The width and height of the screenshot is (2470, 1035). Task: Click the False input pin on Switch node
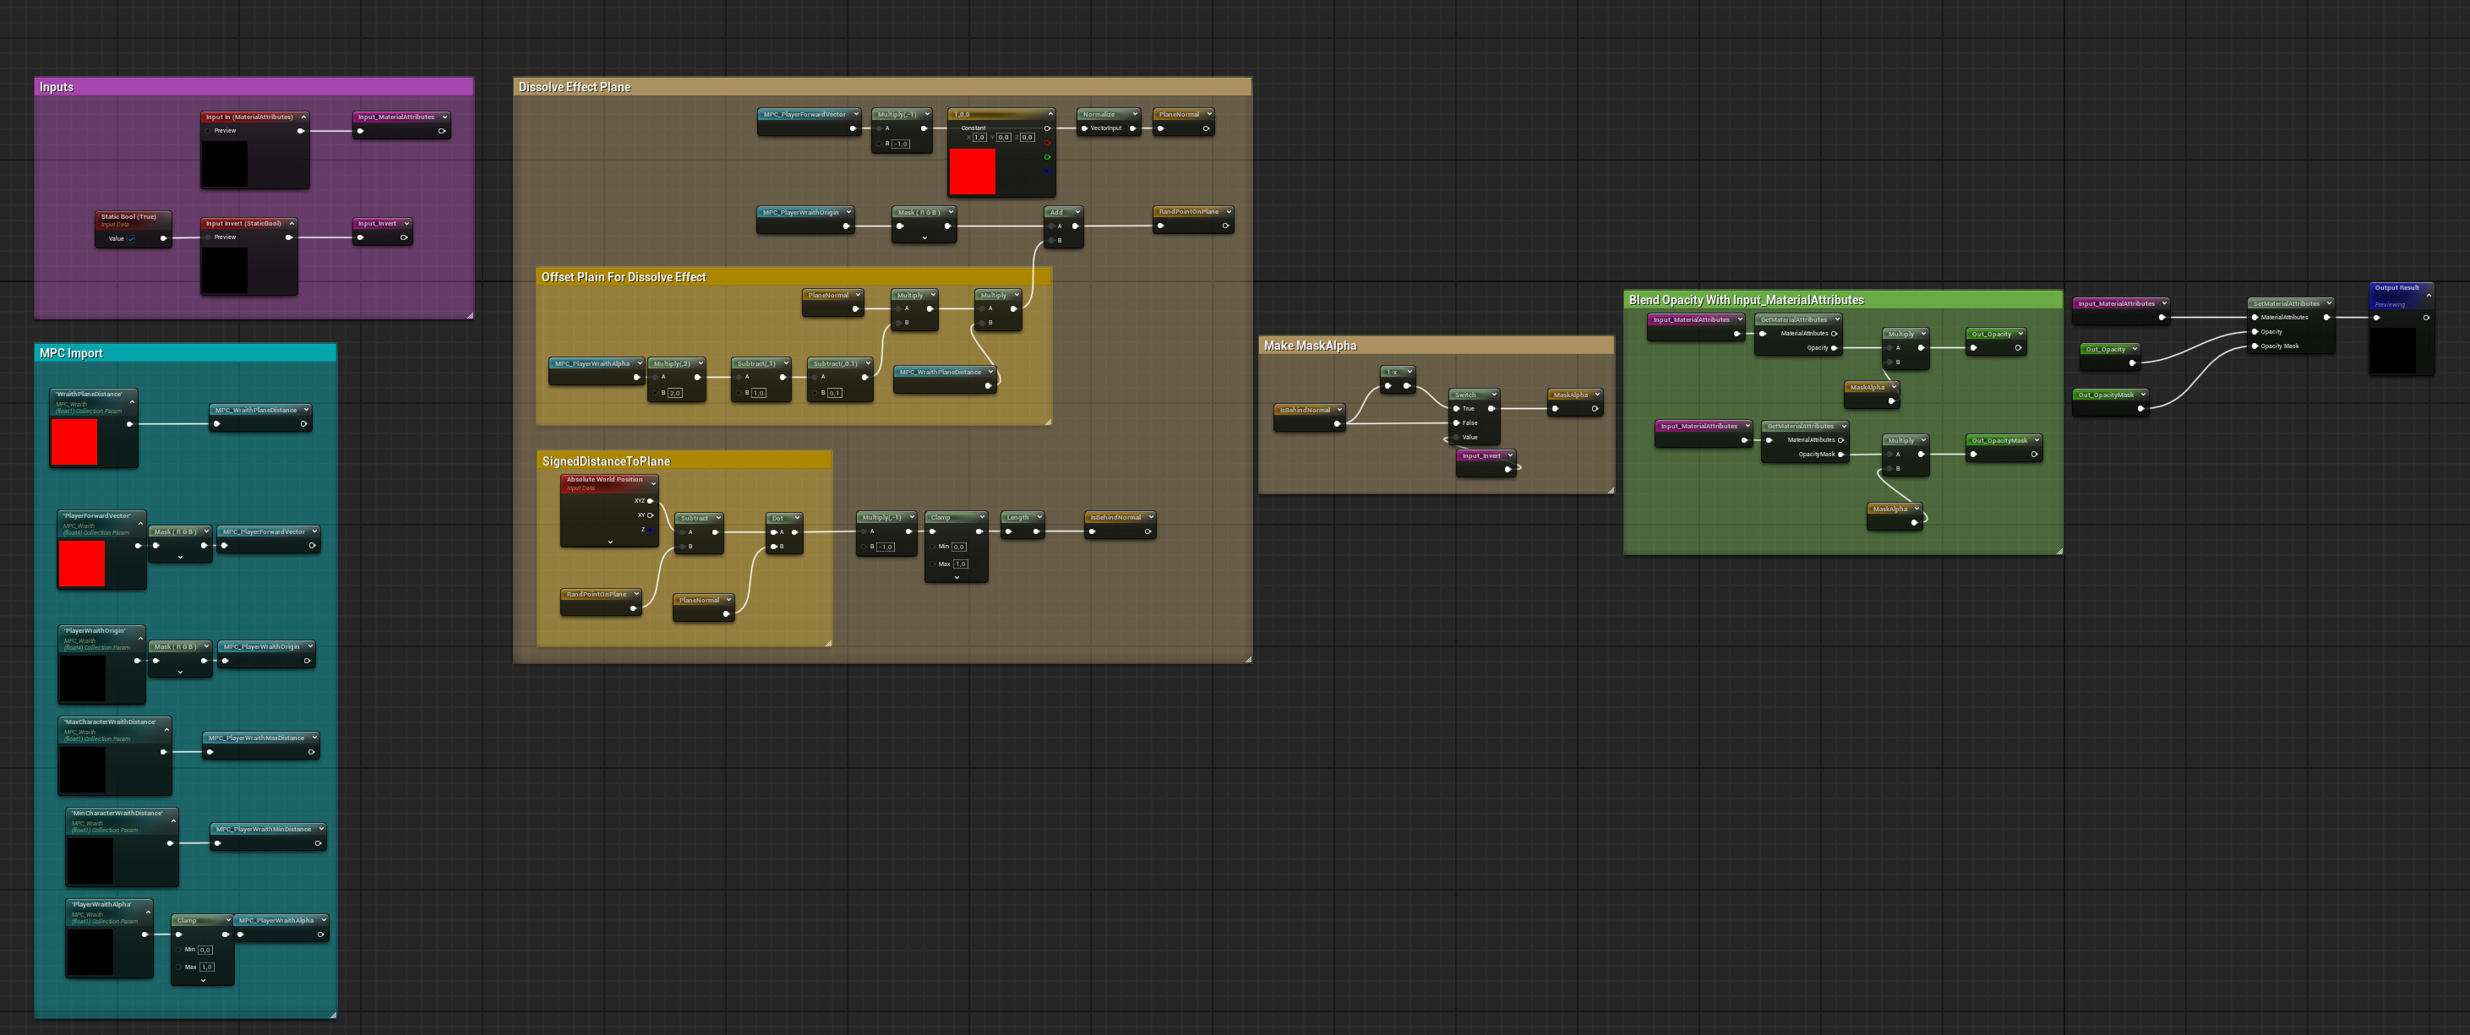pyautogui.click(x=1457, y=422)
